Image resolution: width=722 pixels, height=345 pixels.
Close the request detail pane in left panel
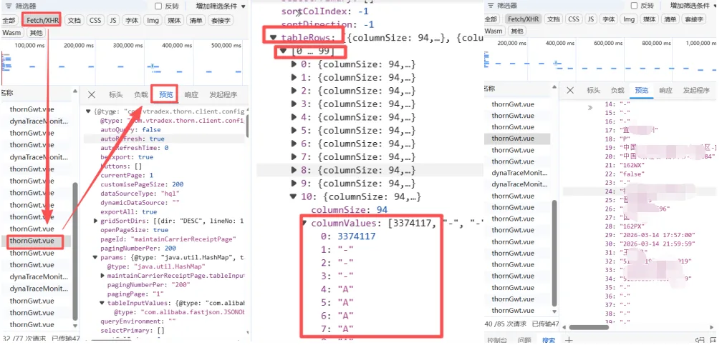(x=92, y=94)
